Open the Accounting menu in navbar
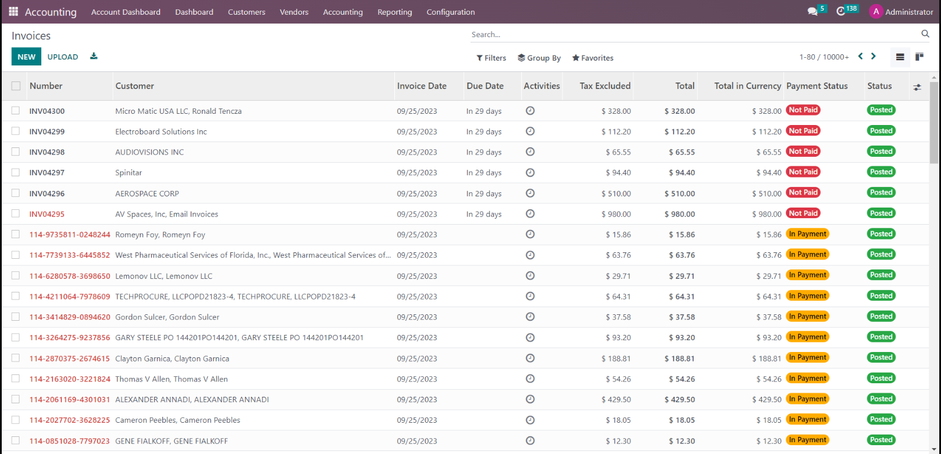The width and height of the screenshot is (941, 454). [x=343, y=12]
